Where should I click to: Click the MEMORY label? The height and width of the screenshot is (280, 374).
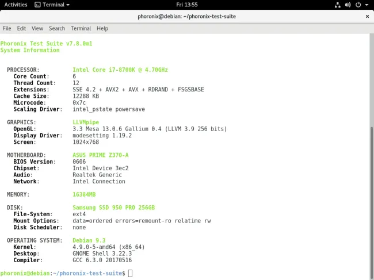tap(18, 194)
